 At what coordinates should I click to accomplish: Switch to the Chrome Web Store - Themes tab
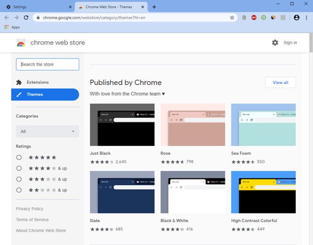point(111,7)
